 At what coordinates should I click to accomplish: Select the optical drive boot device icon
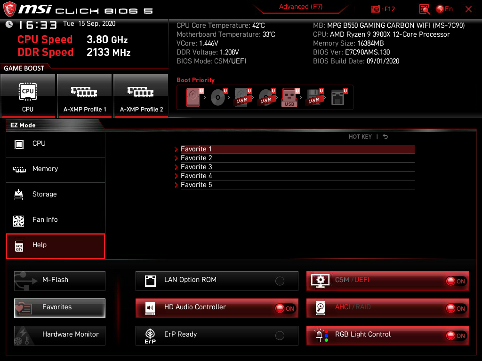tap(219, 97)
